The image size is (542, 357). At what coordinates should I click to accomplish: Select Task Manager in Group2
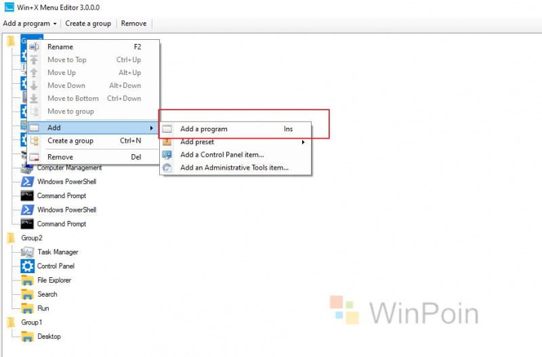click(x=58, y=252)
